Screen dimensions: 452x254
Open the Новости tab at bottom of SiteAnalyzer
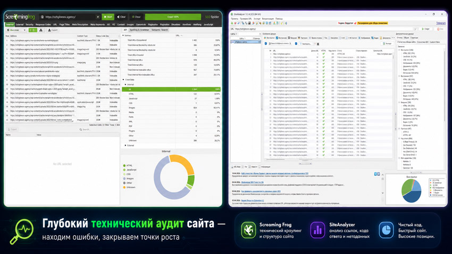point(253,167)
